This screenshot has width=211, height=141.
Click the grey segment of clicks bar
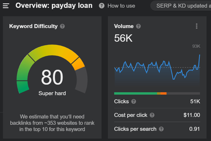183,93
